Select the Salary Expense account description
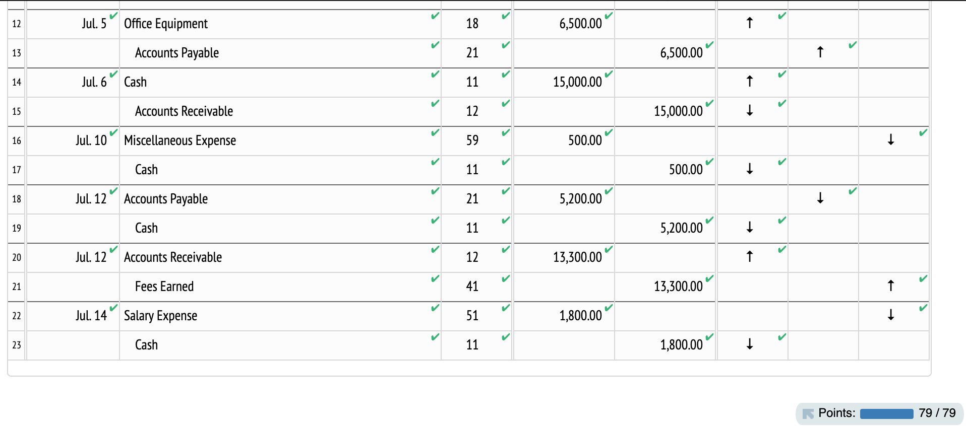 point(160,316)
